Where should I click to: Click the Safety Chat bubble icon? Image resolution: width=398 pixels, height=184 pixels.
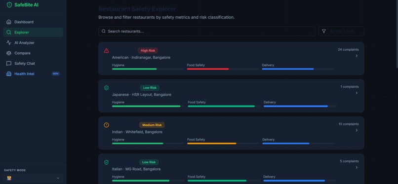point(9,64)
